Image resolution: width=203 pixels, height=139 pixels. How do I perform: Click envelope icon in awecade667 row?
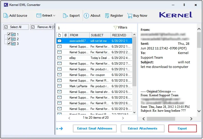(59, 41)
